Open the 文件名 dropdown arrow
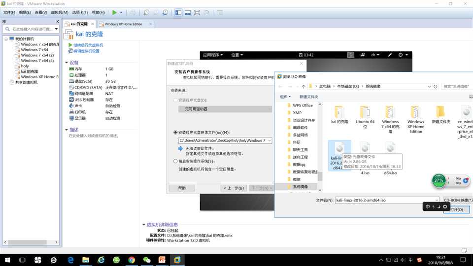 [x=437, y=200]
